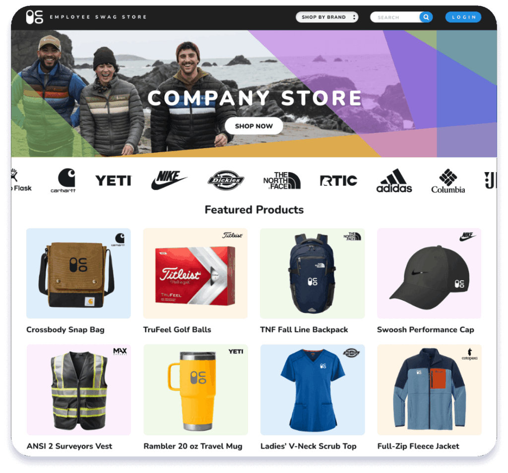The height and width of the screenshot is (473, 508).
Task: Open the Full-Zip Fleece Jacket link
Action: [418, 446]
